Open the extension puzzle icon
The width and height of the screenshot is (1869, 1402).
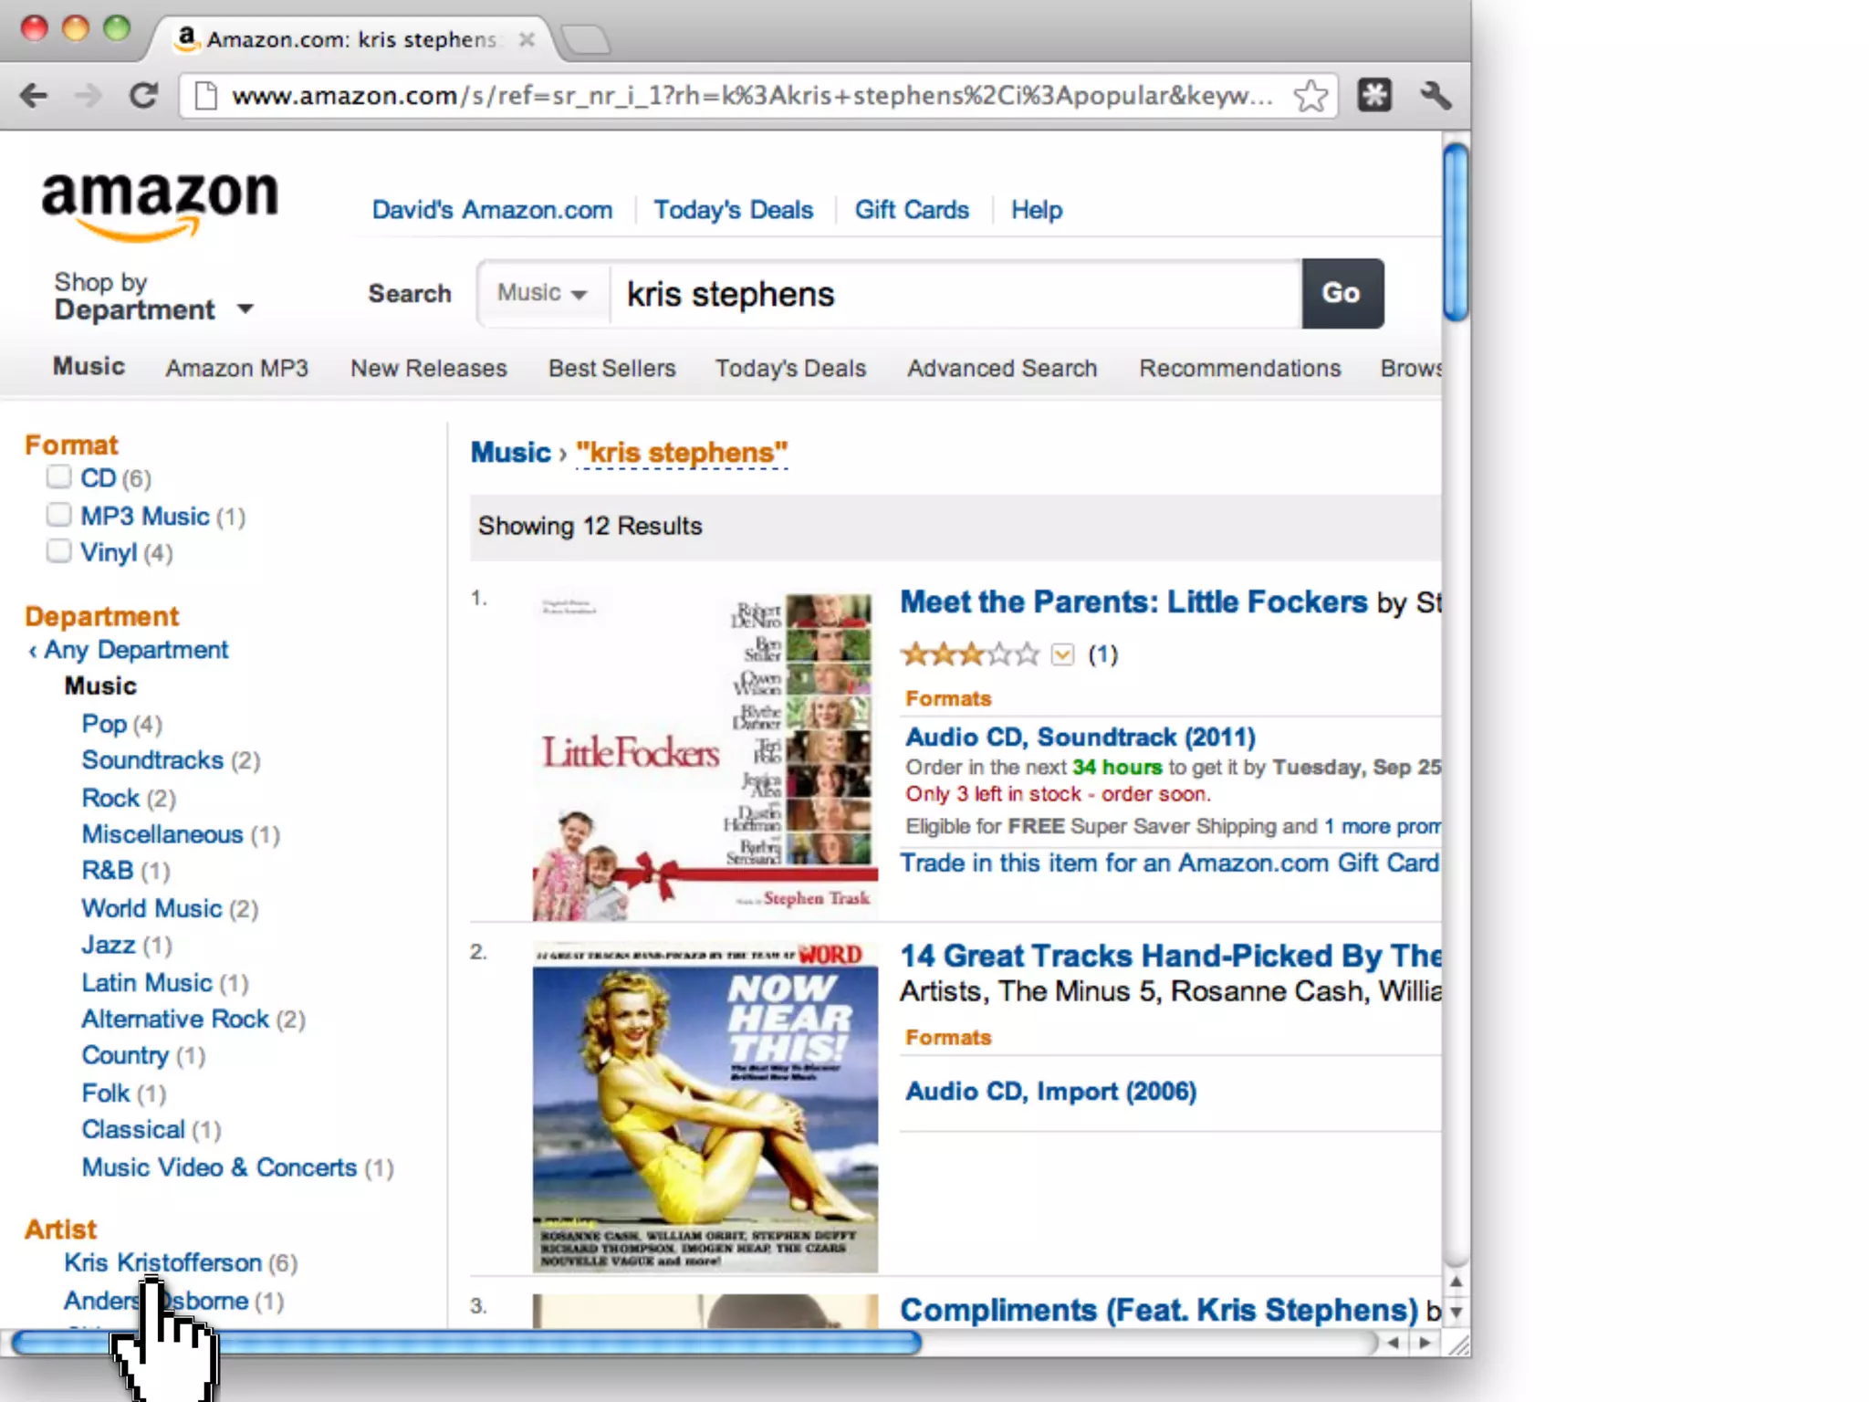pos(1373,95)
